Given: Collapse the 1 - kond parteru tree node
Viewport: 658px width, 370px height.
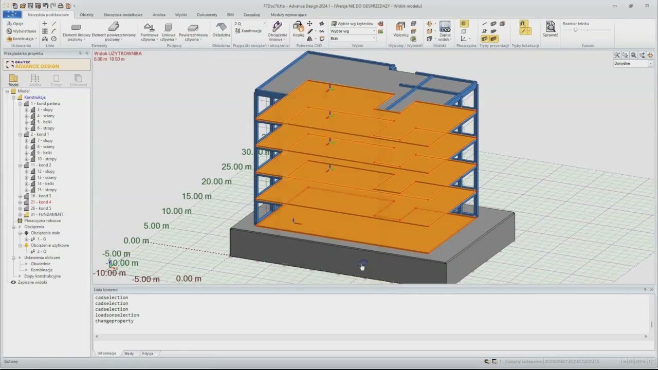Looking at the screenshot, I should [20, 103].
